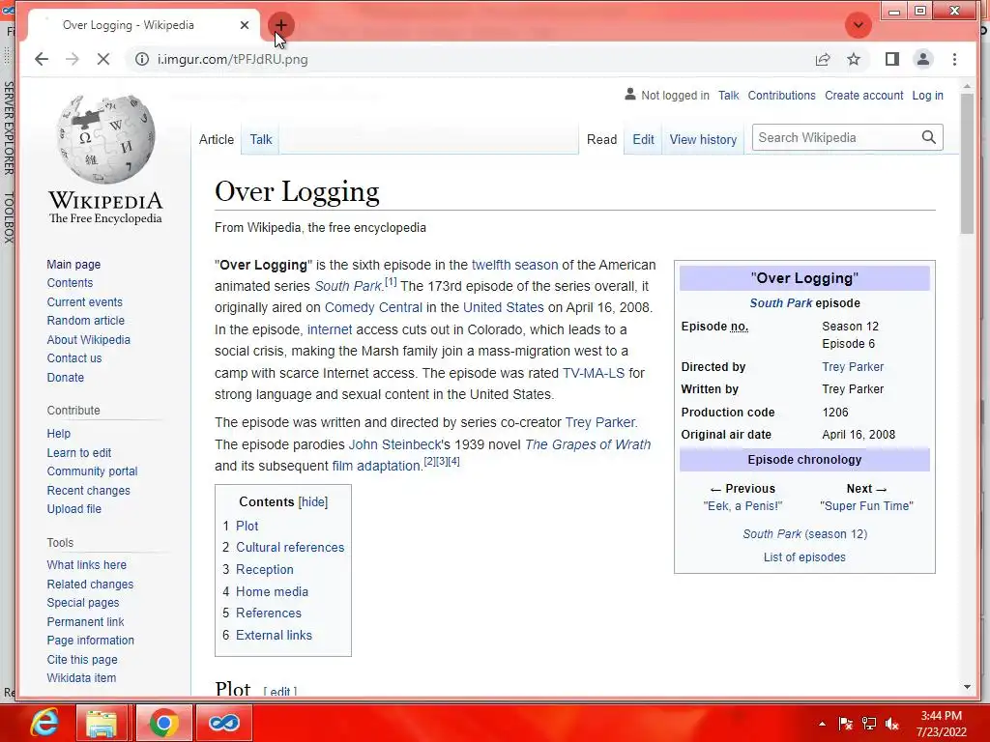Screen dimensions: 990x742
Task: Open the user Talk link at top
Action: click(x=728, y=96)
